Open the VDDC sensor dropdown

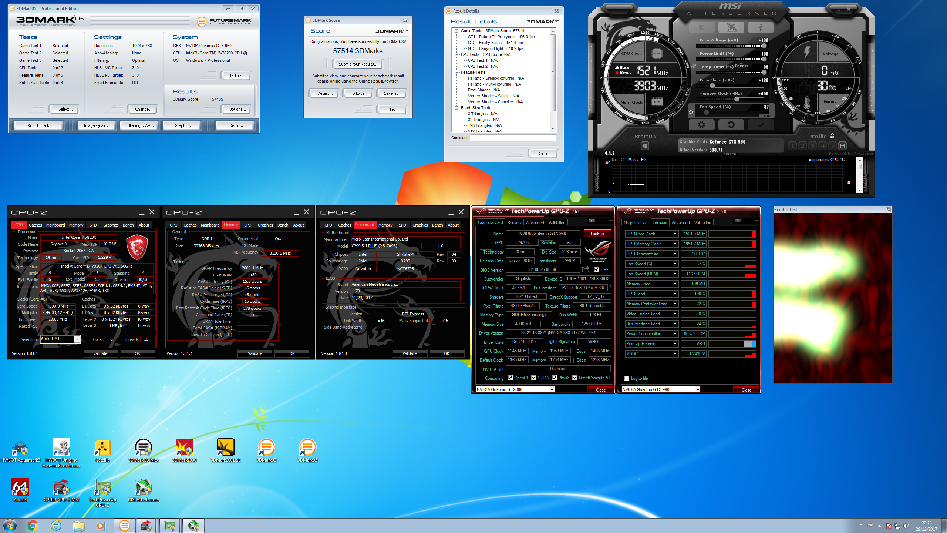point(675,354)
